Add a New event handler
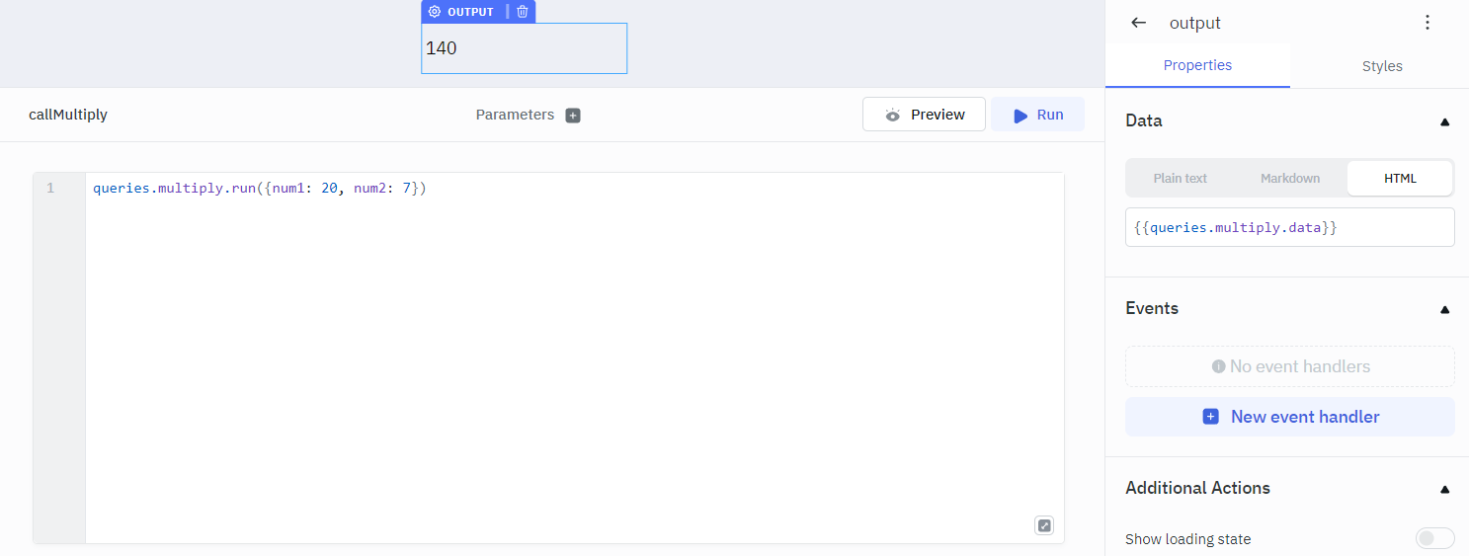Screen dimensions: 1469x556 click(x=1289, y=417)
